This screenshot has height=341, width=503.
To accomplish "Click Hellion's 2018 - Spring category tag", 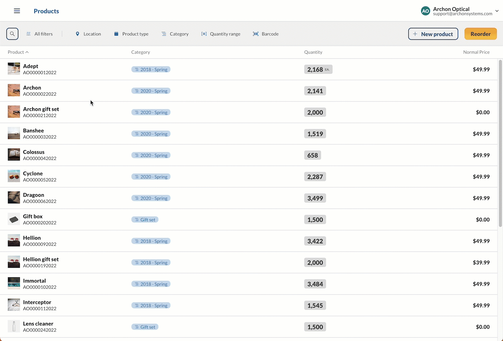I will pyautogui.click(x=151, y=241).
